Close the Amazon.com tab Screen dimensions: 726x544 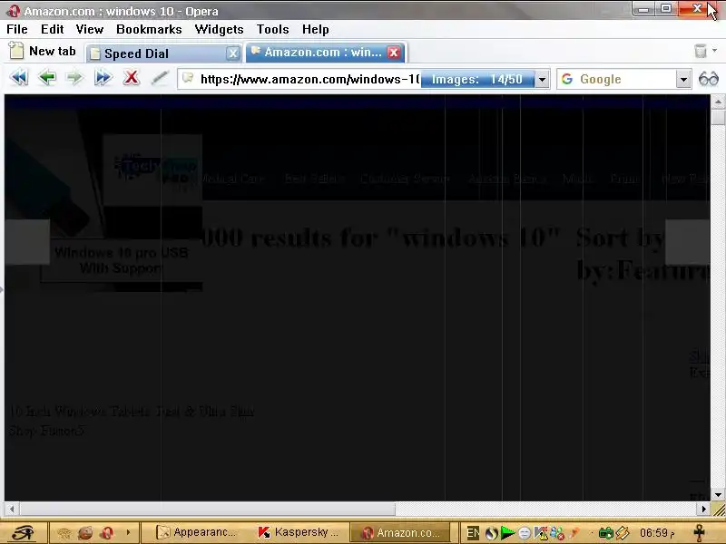pos(394,53)
